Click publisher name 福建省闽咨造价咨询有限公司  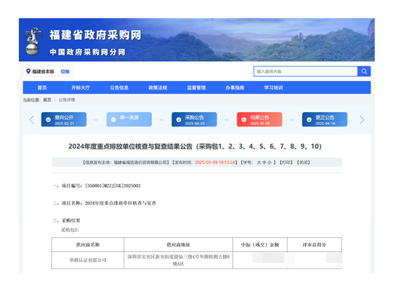(140, 163)
